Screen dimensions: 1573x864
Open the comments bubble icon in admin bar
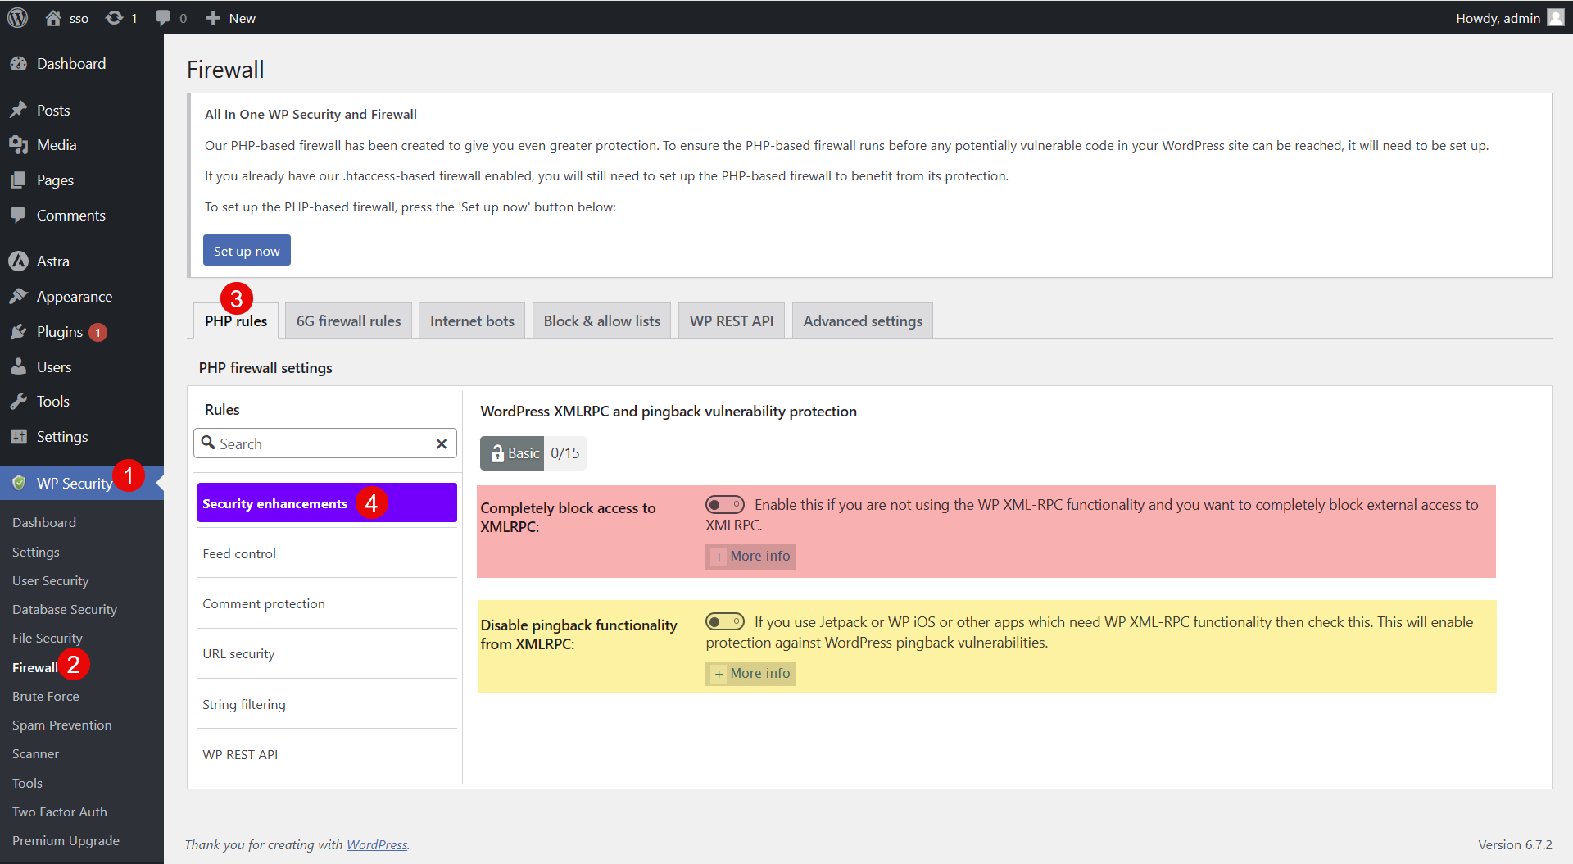(163, 18)
